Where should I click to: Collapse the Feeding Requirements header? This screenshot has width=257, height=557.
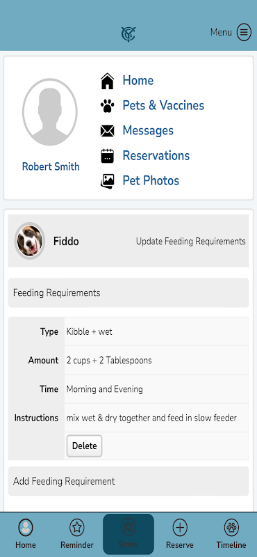[128, 292]
